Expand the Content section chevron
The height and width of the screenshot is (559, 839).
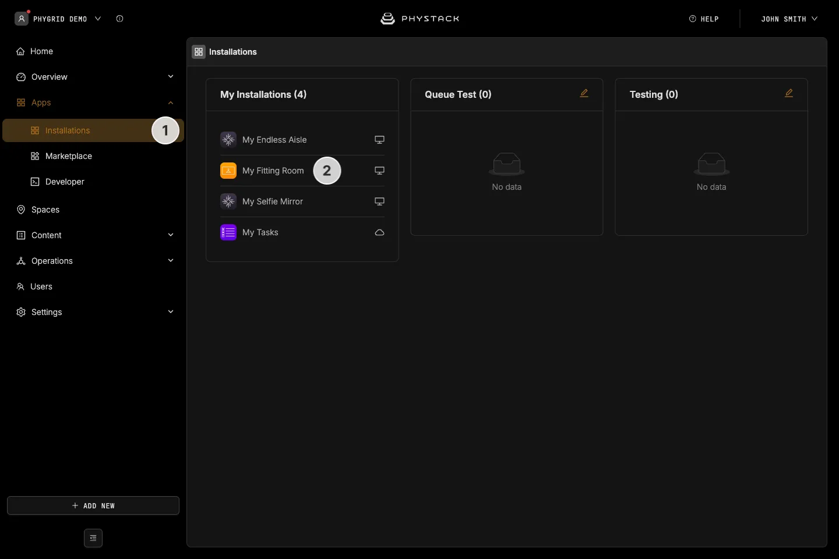click(x=171, y=235)
